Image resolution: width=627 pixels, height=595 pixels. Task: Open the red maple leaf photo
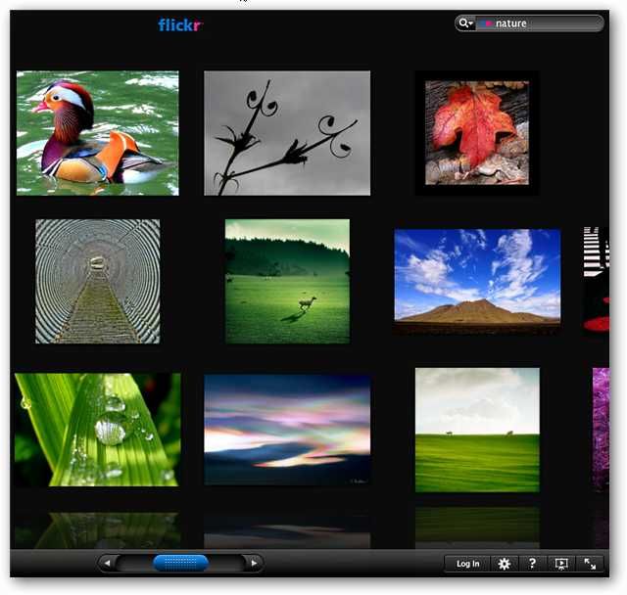tap(477, 133)
